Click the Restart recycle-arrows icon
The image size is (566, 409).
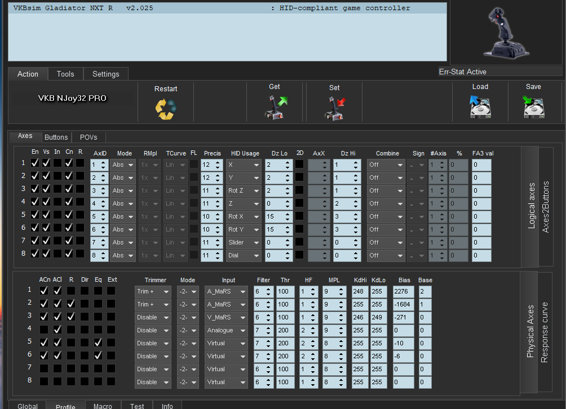coord(166,108)
